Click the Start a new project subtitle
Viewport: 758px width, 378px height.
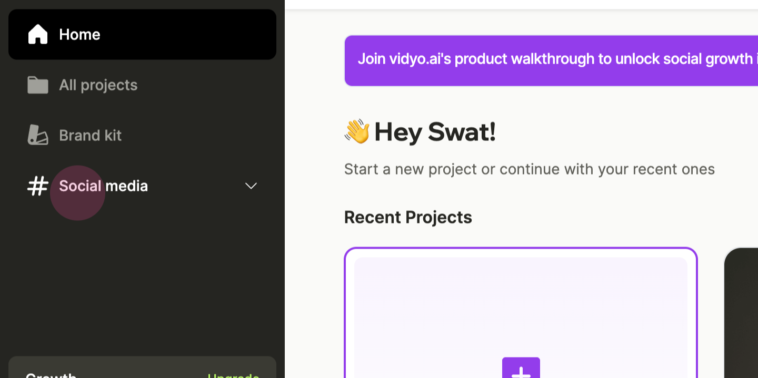pyautogui.click(x=529, y=169)
